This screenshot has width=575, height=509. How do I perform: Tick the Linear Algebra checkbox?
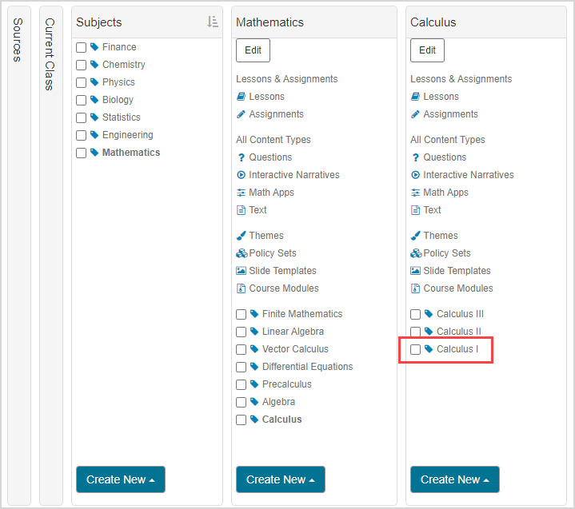[242, 332]
